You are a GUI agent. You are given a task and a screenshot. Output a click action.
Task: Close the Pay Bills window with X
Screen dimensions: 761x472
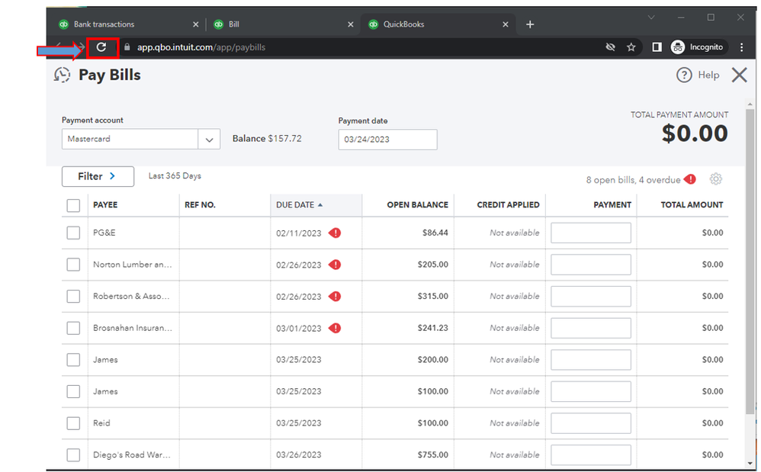pyautogui.click(x=739, y=75)
